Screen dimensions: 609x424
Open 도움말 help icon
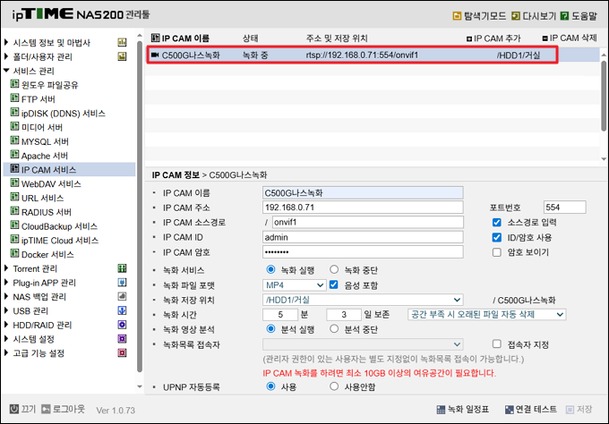[x=565, y=16]
